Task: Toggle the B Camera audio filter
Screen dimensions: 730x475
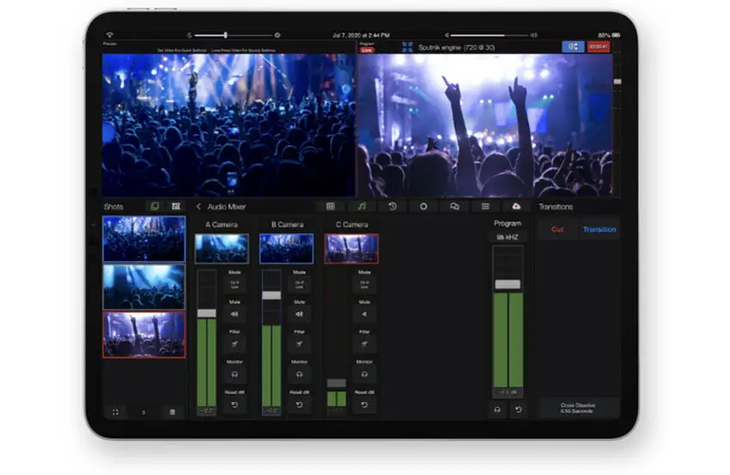Action: pyautogui.click(x=300, y=344)
